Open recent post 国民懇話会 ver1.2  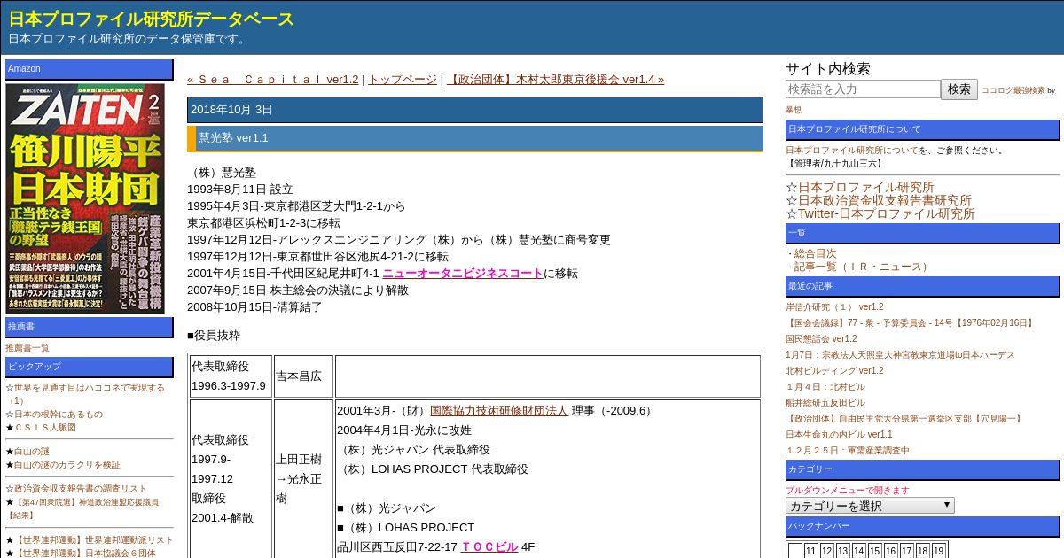coord(821,339)
